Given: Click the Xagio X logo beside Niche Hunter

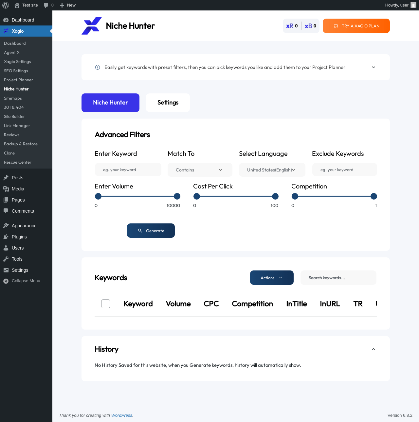Looking at the screenshot, I should [x=92, y=26].
